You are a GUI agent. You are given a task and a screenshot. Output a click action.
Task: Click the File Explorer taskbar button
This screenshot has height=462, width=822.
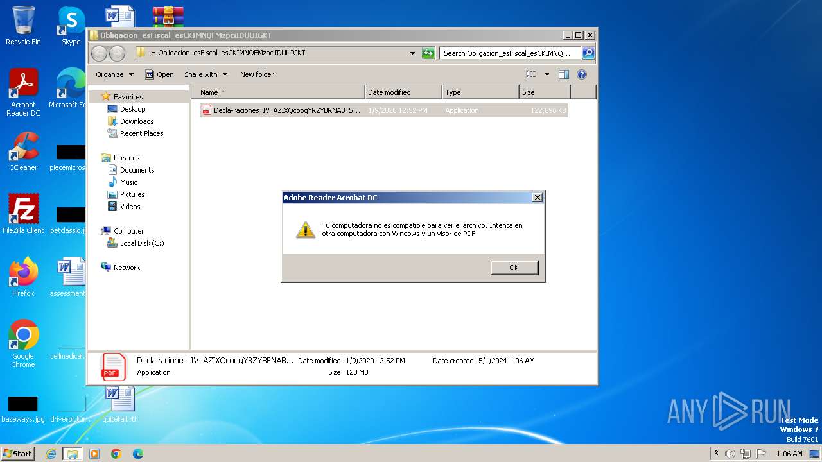pos(72,454)
